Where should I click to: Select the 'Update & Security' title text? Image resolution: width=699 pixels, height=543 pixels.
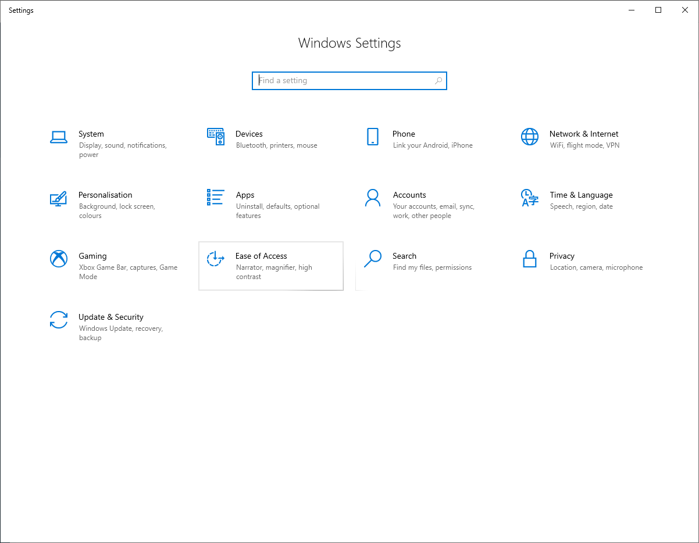pos(111,317)
